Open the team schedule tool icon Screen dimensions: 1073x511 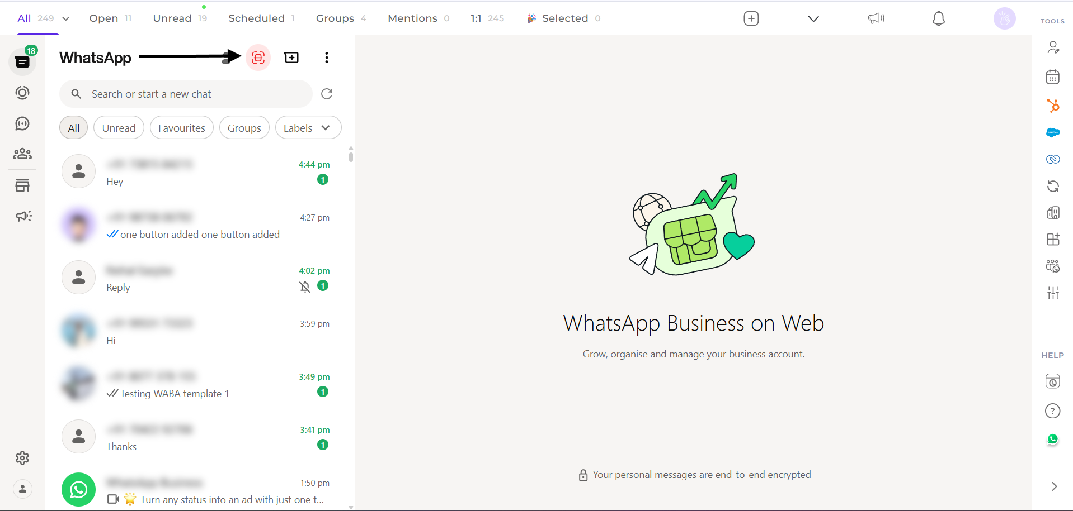1053,266
